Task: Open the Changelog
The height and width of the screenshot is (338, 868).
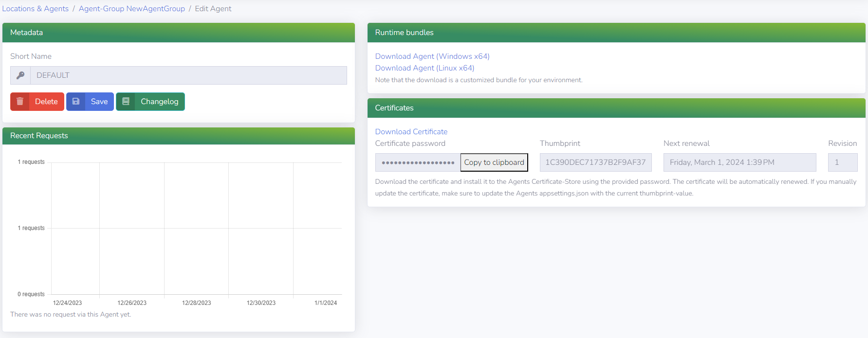Action: 159,102
